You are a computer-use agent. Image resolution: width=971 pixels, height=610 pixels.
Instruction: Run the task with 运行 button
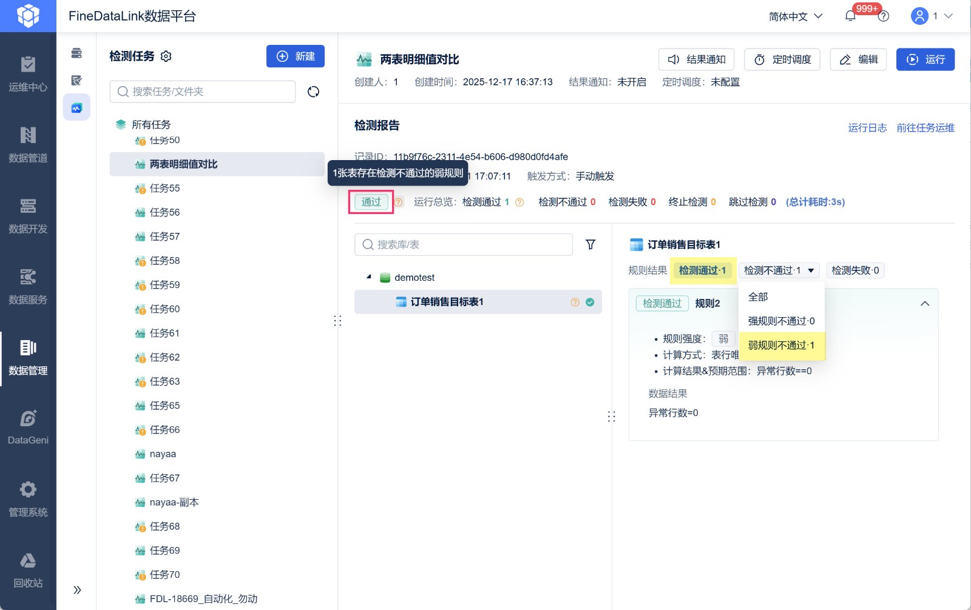click(925, 59)
